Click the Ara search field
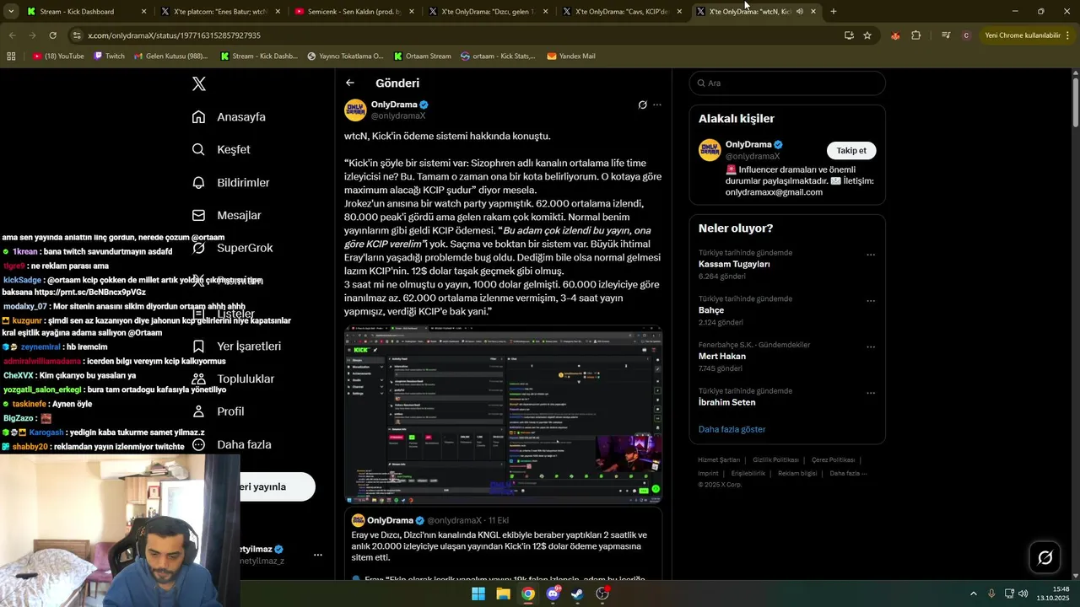Image resolution: width=1080 pixels, height=607 pixels. coord(787,83)
